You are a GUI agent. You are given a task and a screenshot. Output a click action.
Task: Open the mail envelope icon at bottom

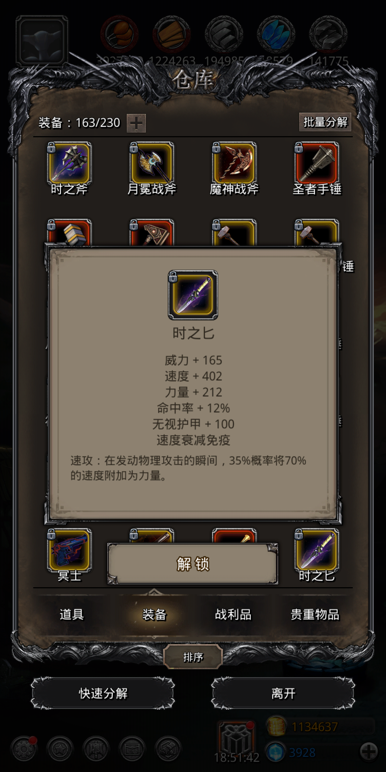point(132,748)
